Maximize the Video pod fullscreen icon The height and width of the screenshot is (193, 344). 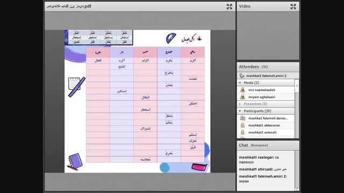tap(293, 6)
